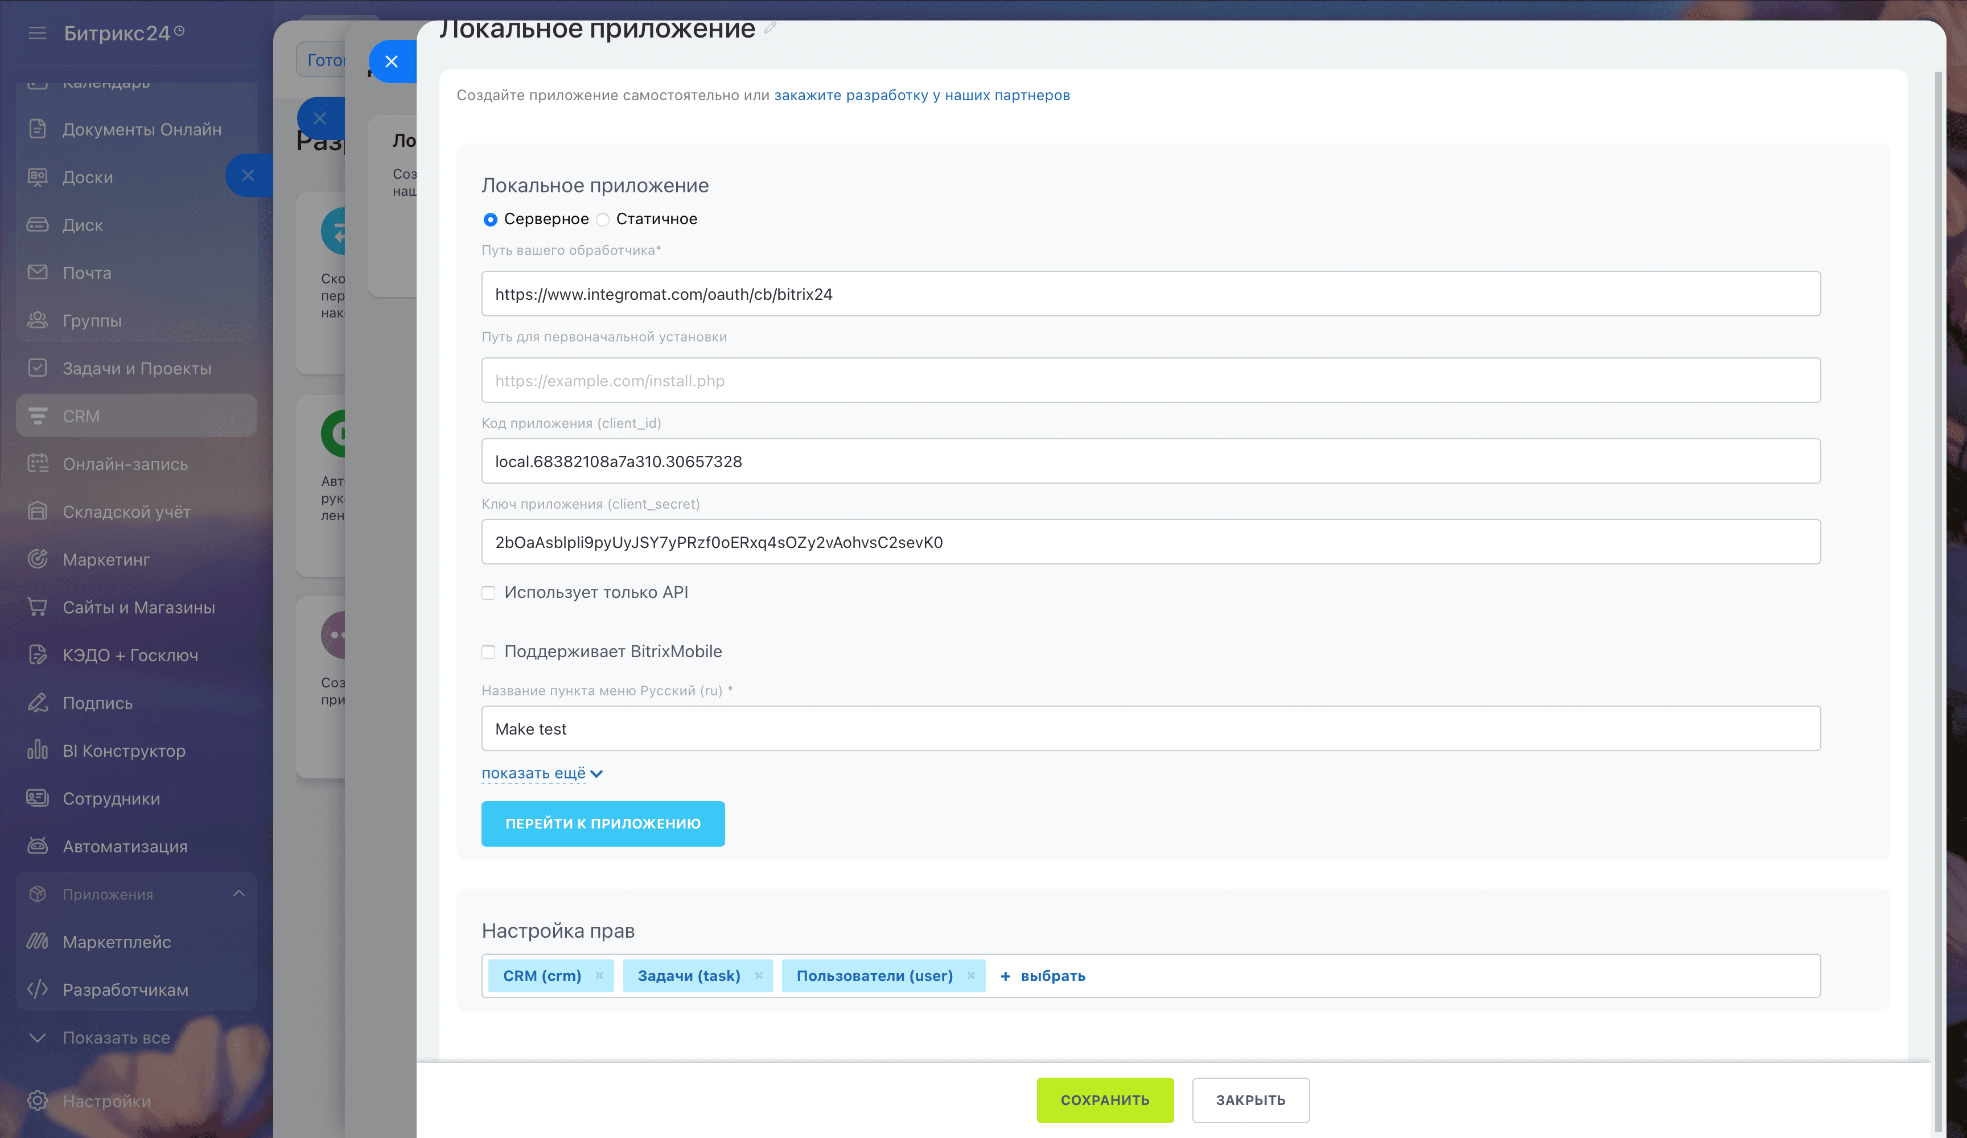Select Маркетинг in the sidebar
The height and width of the screenshot is (1138, 1967).
click(106, 560)
